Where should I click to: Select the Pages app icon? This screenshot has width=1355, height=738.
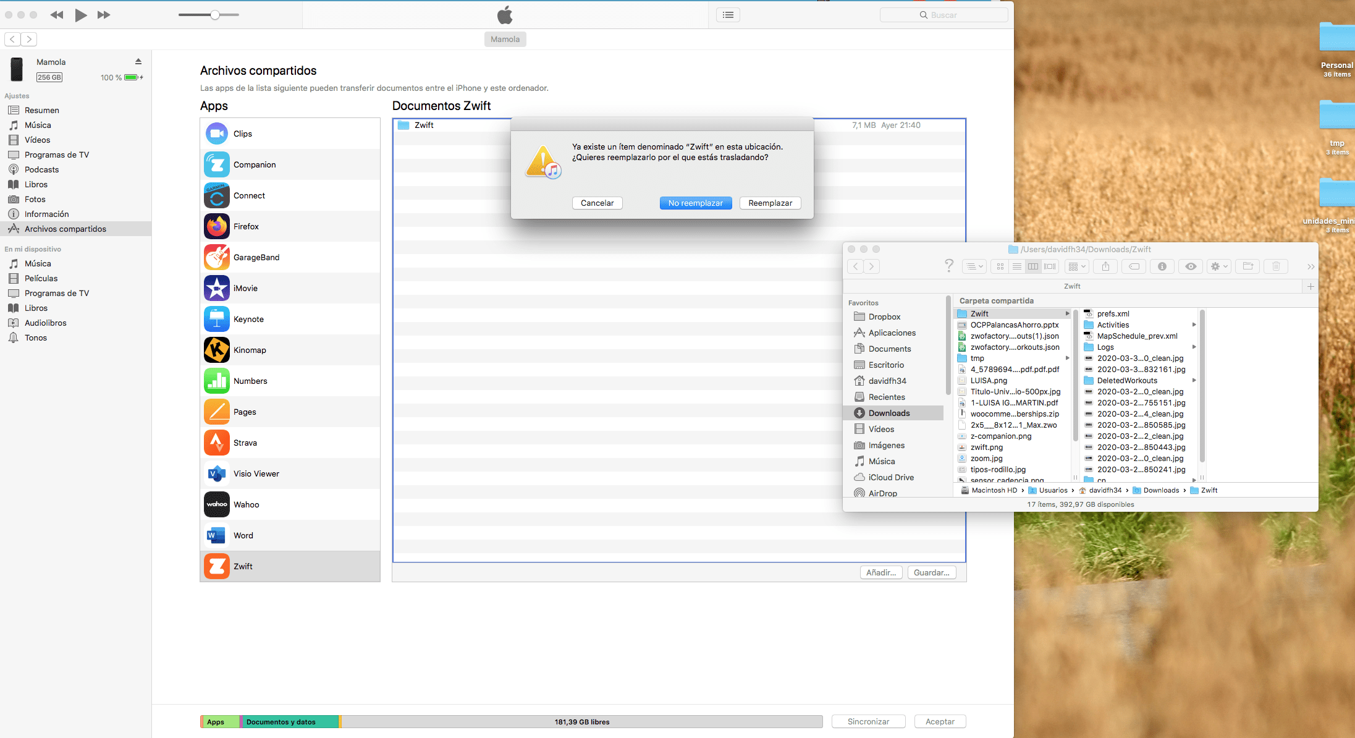click(x=217, y=412)
